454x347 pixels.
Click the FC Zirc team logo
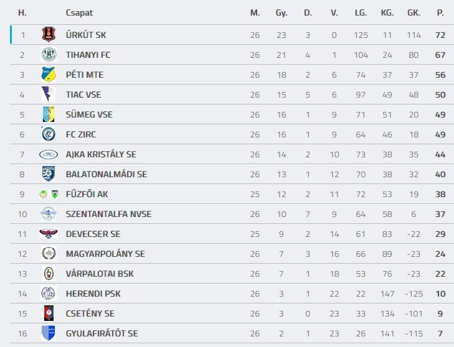[x=49, y=134]
